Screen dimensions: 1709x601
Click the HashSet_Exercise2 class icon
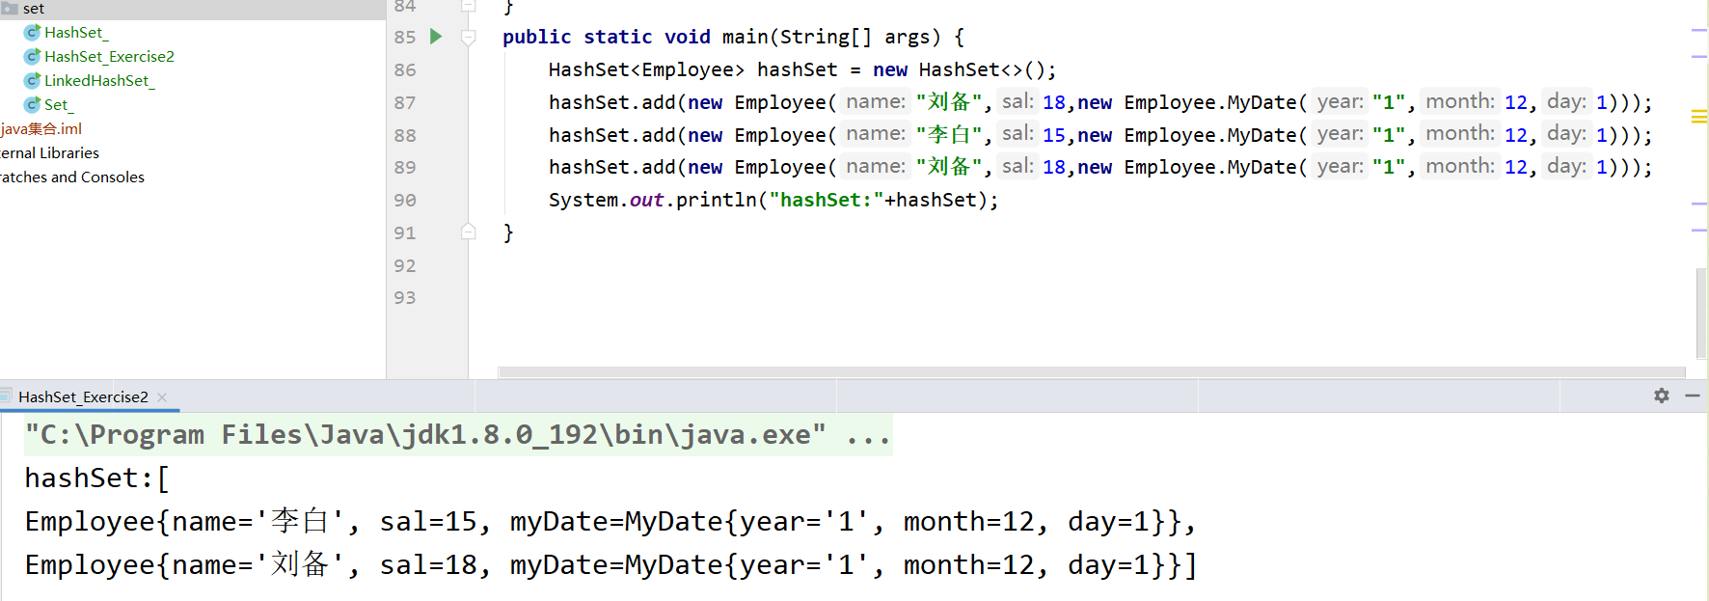[32, 57]
